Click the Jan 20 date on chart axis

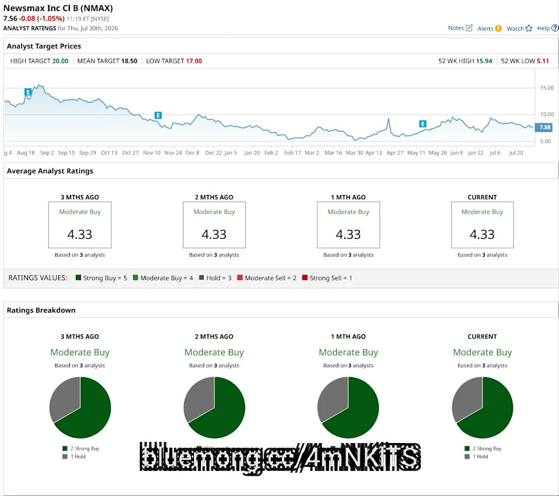click(x=252, y=153)
